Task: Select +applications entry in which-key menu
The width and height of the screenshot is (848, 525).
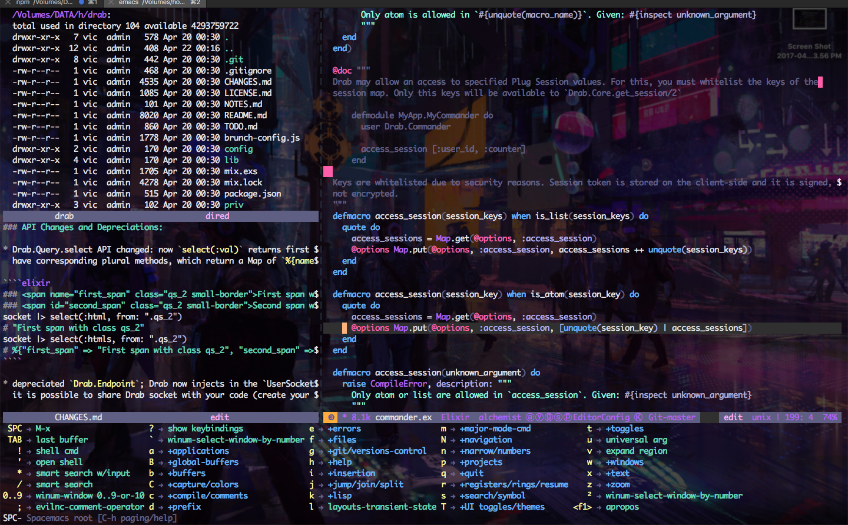Action: (198, 451)
